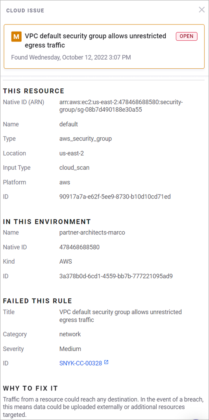Click the aws_security_group type value
Viewport: 209px width, 420px height.
click(85, 139)
